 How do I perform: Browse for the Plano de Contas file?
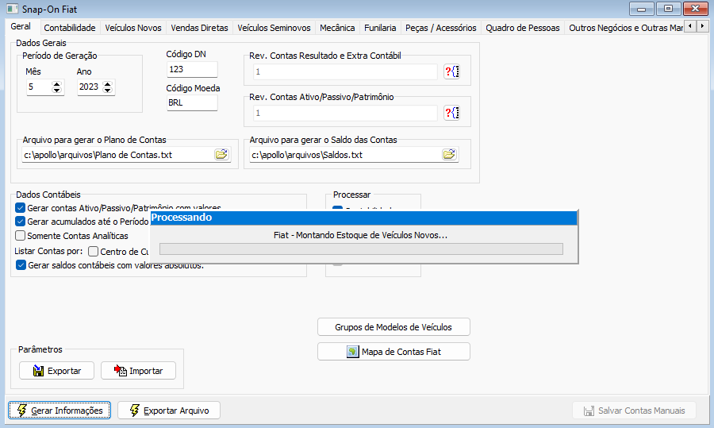222,155
